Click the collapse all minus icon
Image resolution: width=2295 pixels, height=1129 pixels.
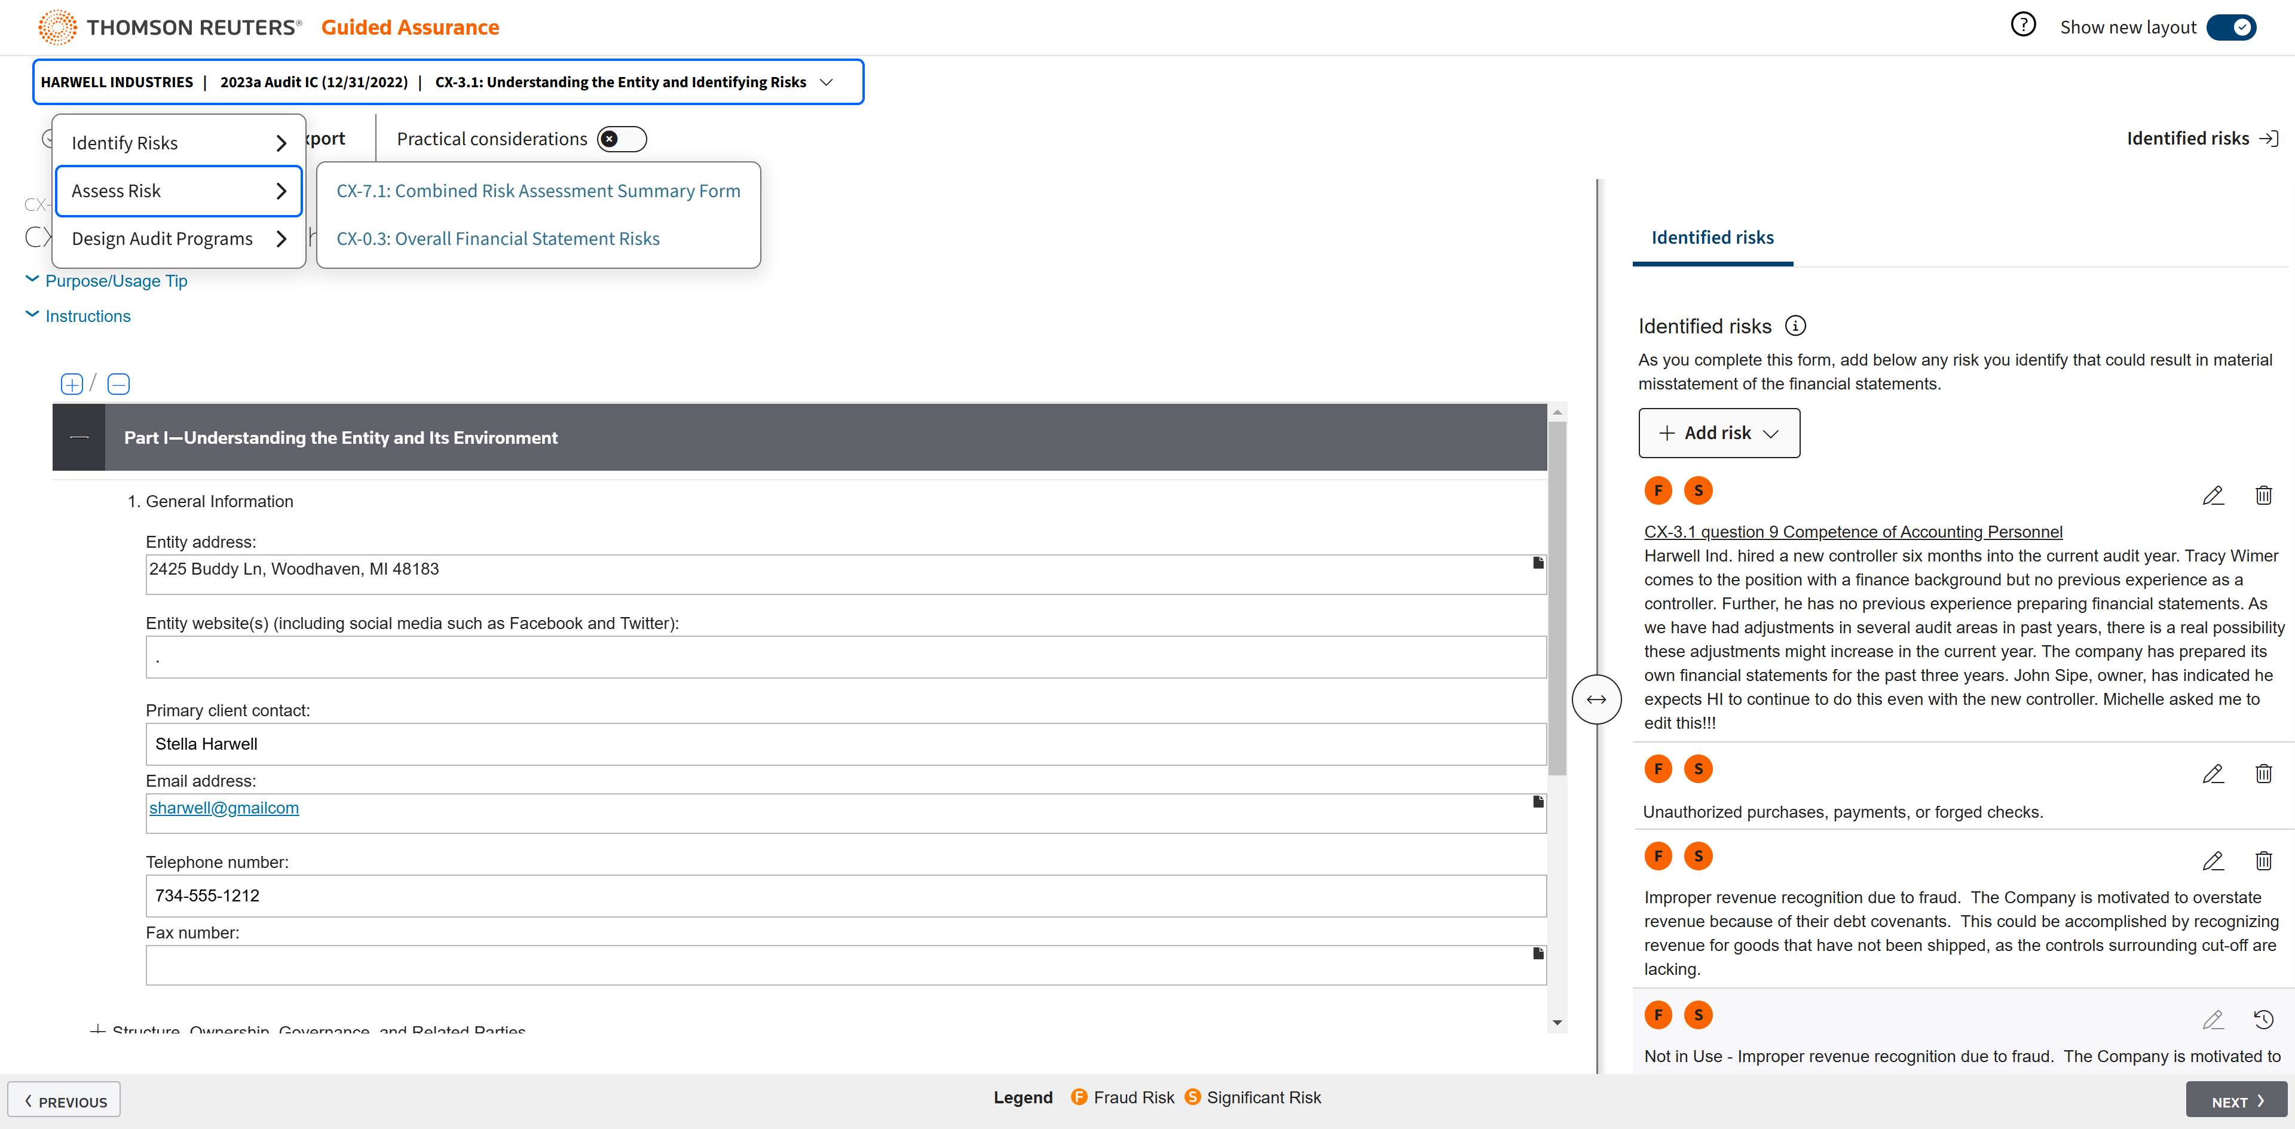click(x=118, y=384)
